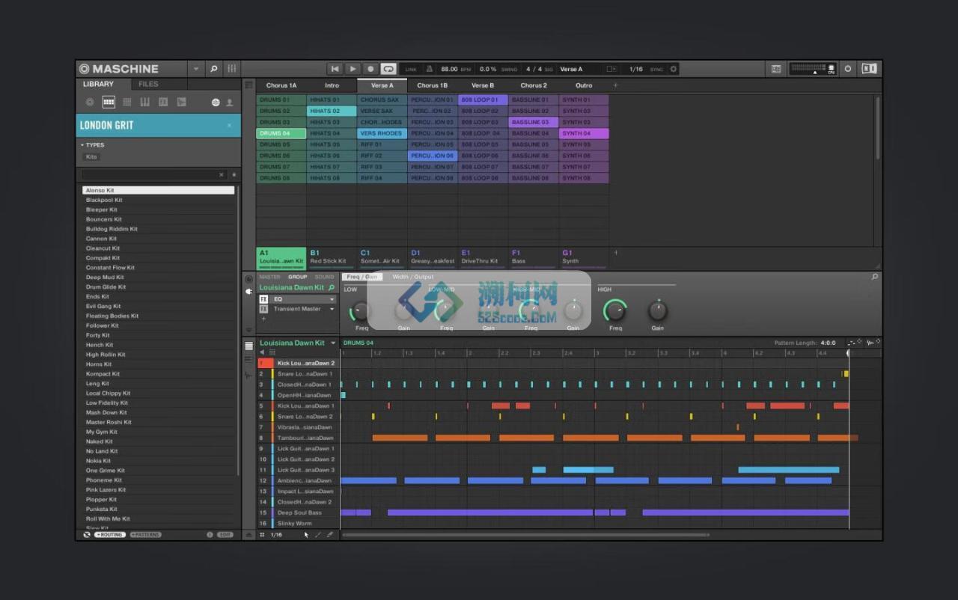Toggle the Loop button in transport
The width and height of the screenshot is (958, 600).
388,69
